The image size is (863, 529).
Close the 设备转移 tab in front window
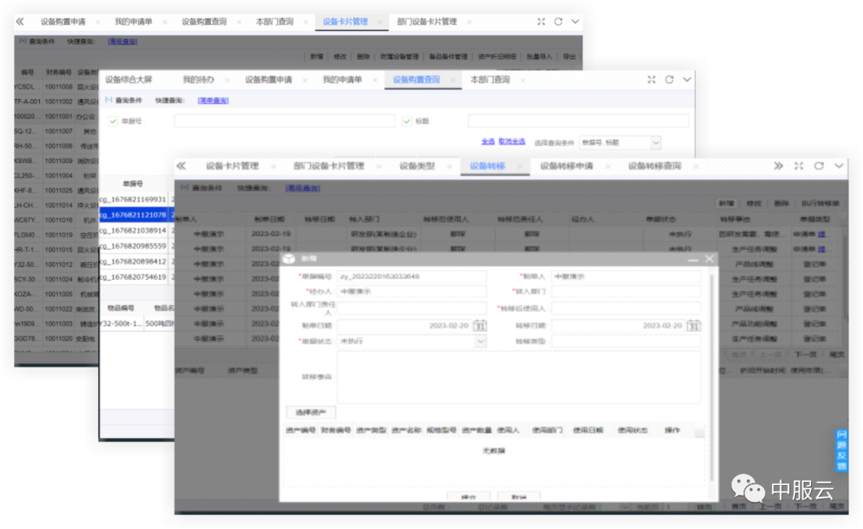click(519, 166)
